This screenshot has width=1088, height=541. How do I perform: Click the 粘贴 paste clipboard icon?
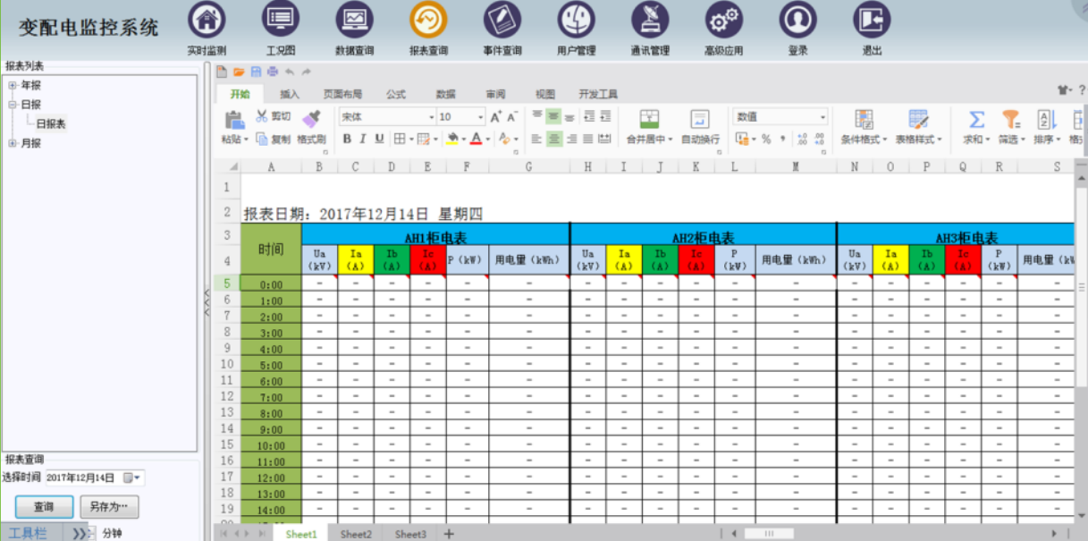(x=234, y=119)
